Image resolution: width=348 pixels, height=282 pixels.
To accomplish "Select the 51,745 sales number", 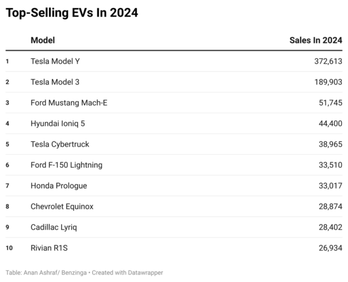I will pos(329,103).
